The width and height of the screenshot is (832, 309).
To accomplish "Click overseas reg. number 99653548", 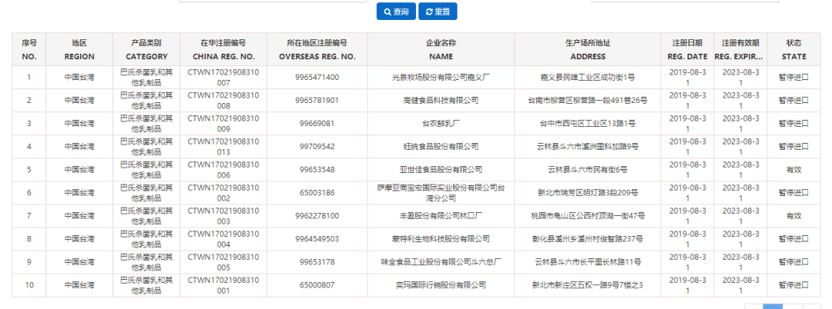I will (317, 170).
